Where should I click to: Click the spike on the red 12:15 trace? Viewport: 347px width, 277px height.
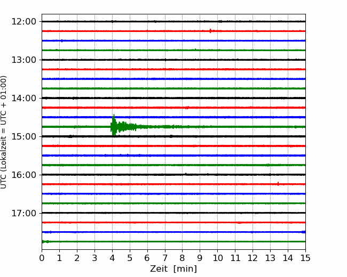pos(210,31)
